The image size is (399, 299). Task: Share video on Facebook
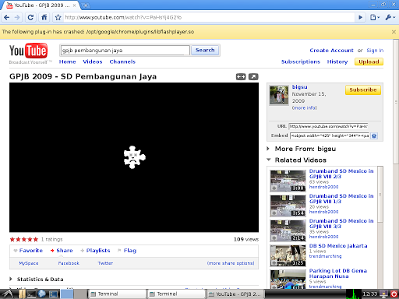coord(69,263)
